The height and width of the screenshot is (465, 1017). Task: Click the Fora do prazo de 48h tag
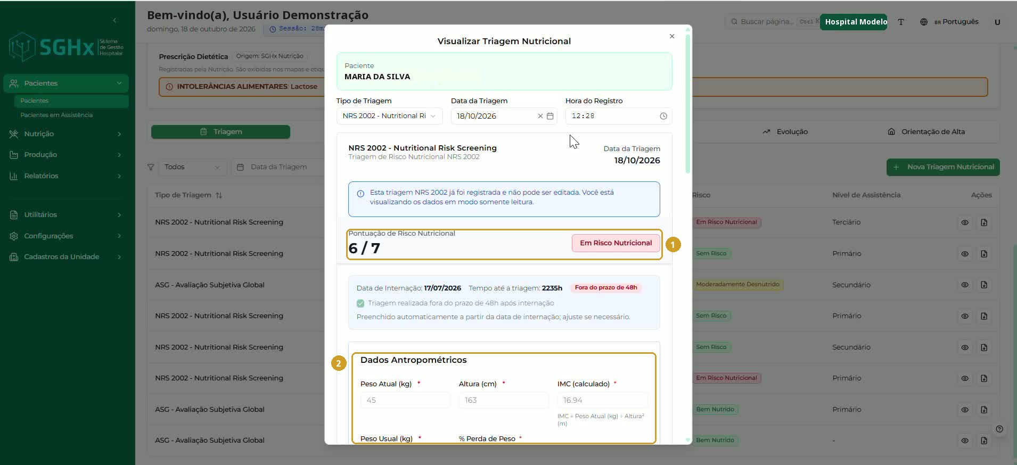[x=606, y=288]
